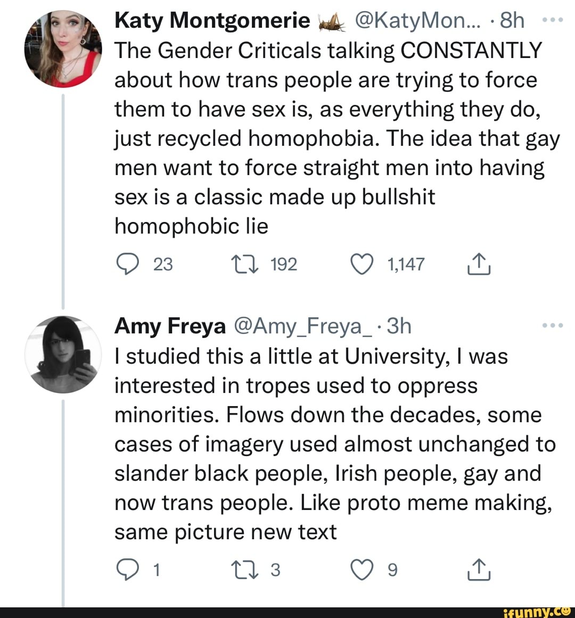The height and width of the screenshot is (618, 575).
Task: Retweet Katy Montgomerie's tweet
Action: 244,265
